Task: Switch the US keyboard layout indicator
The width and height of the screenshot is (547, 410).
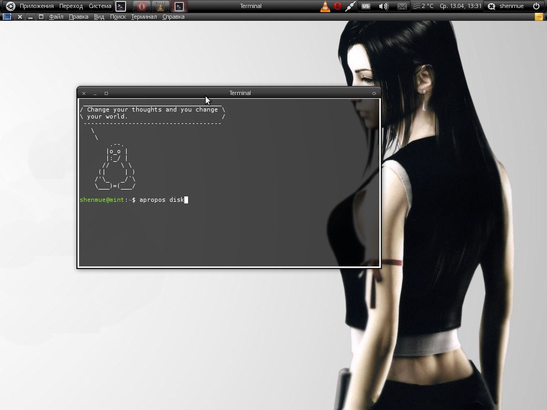Action: tap(365, 6)
